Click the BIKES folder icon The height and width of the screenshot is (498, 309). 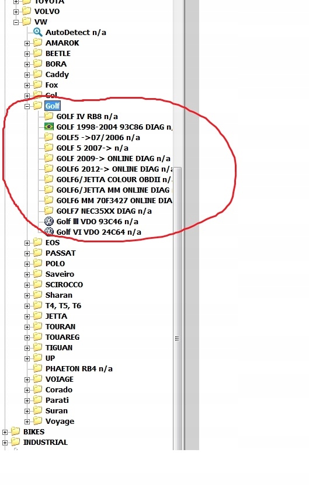coord(16,431)
